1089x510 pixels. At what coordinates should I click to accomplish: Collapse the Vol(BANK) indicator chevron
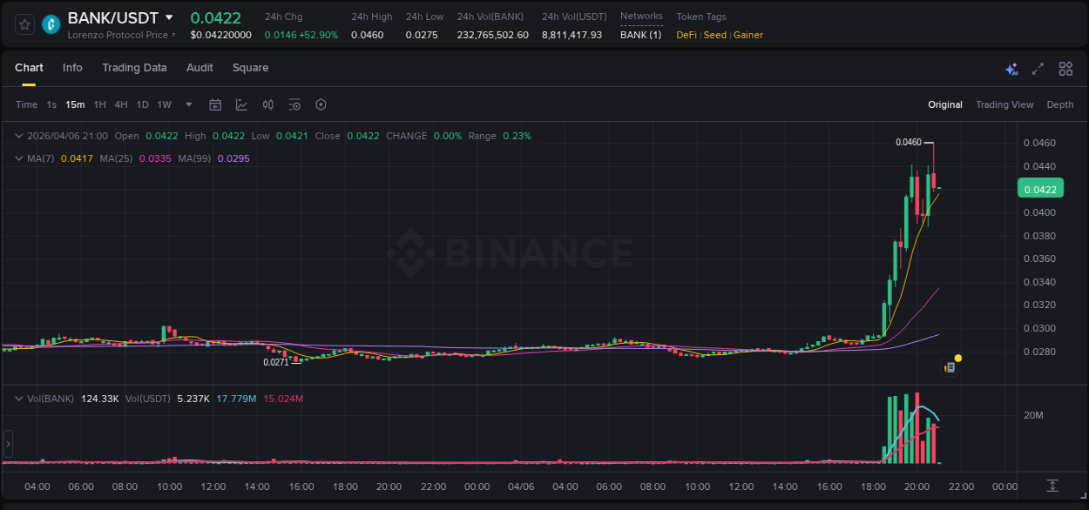(x=19, y=399)
